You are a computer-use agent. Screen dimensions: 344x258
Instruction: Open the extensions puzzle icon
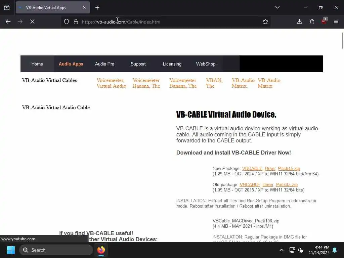[x=312, y=21]
